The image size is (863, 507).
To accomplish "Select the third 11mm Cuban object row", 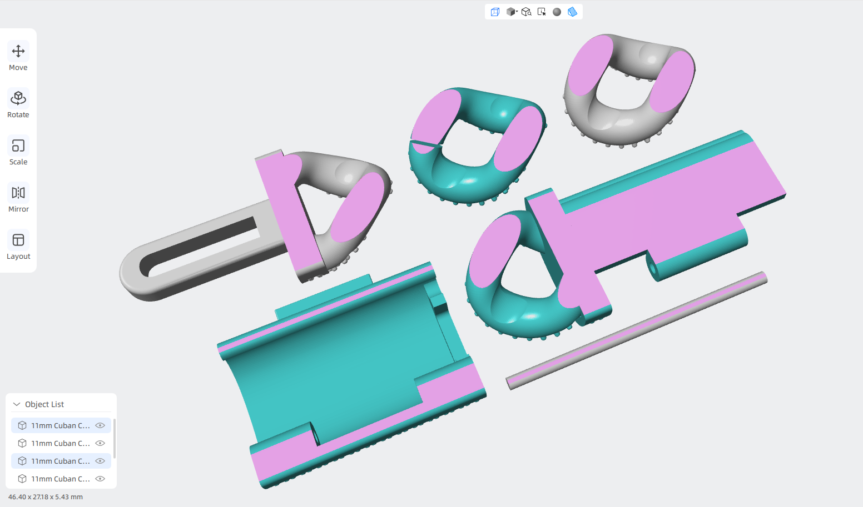I will [61, 461].
